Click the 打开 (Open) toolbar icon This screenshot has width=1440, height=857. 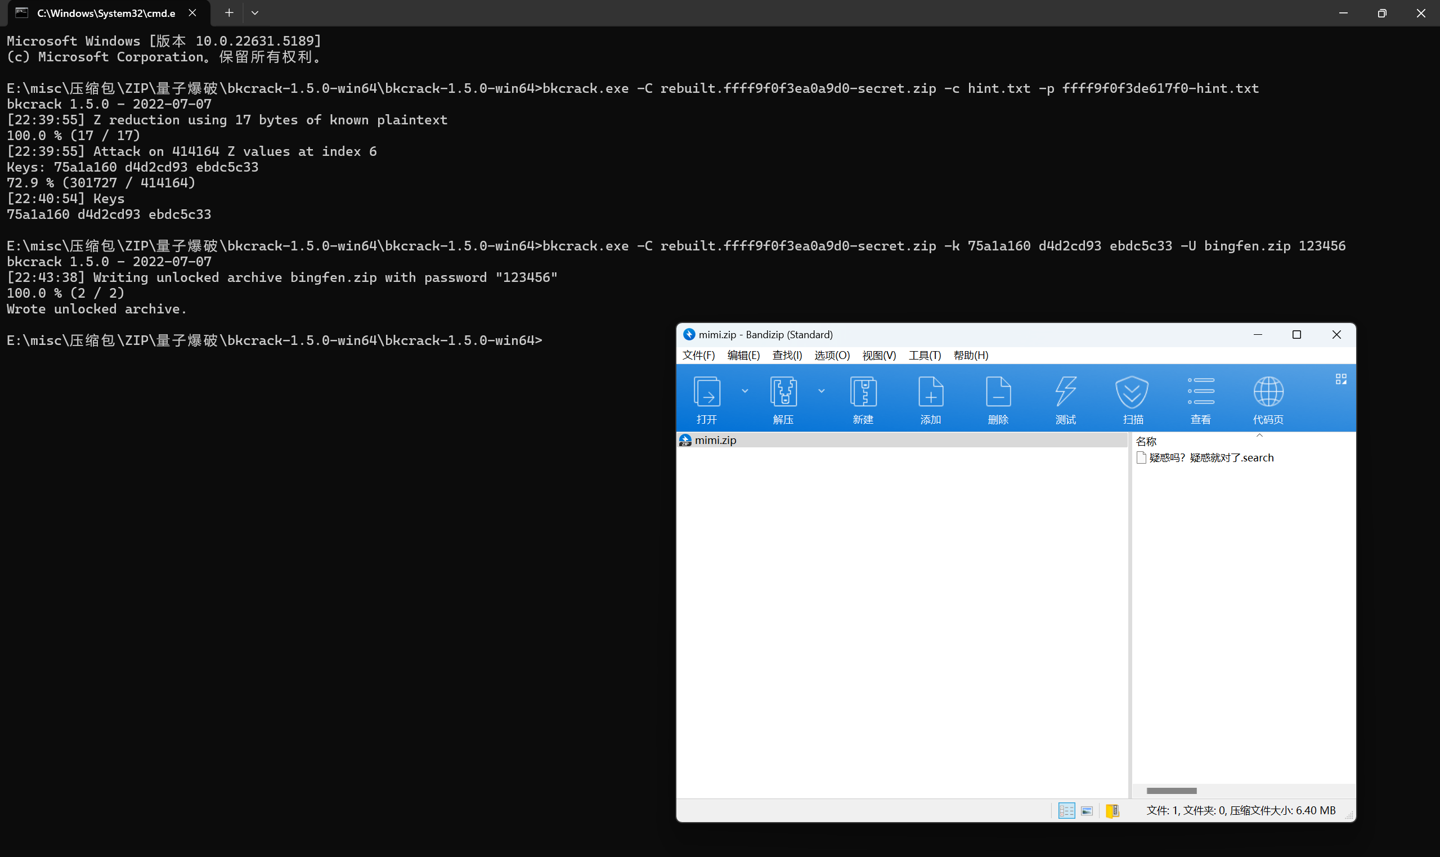pos(707,392)
